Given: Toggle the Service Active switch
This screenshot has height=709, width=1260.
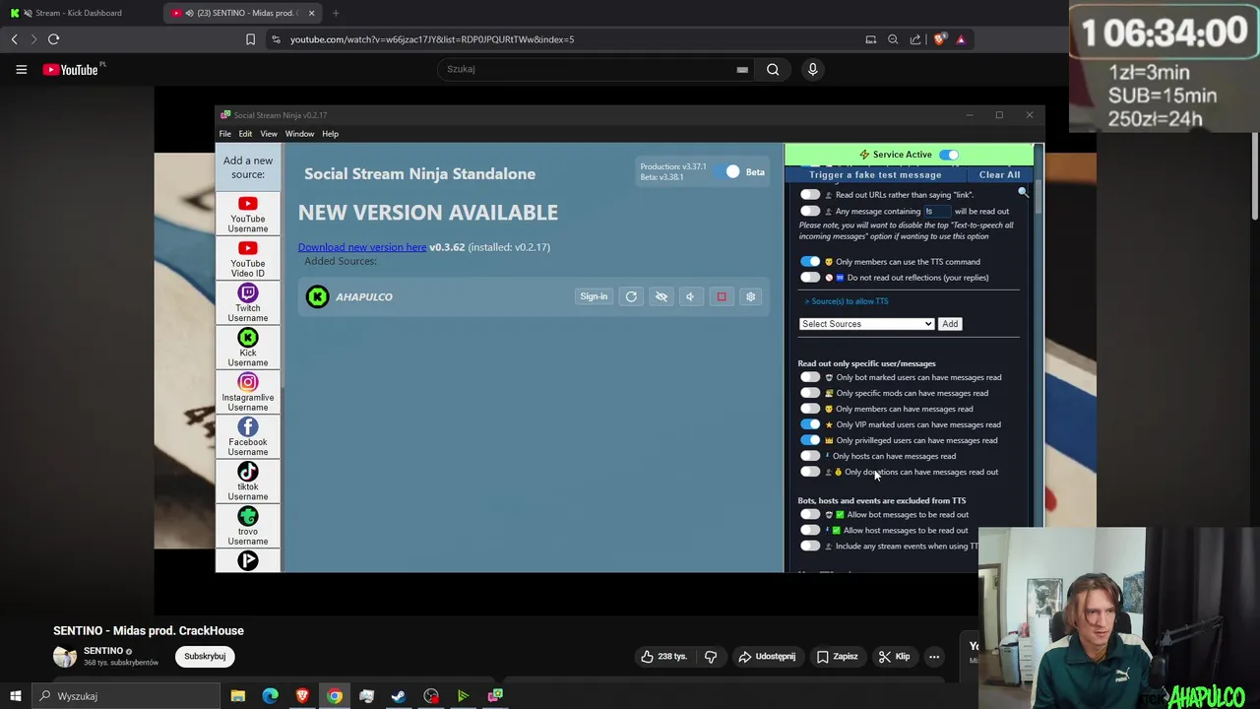Looking at the screenshot, I should click(948, 155).
